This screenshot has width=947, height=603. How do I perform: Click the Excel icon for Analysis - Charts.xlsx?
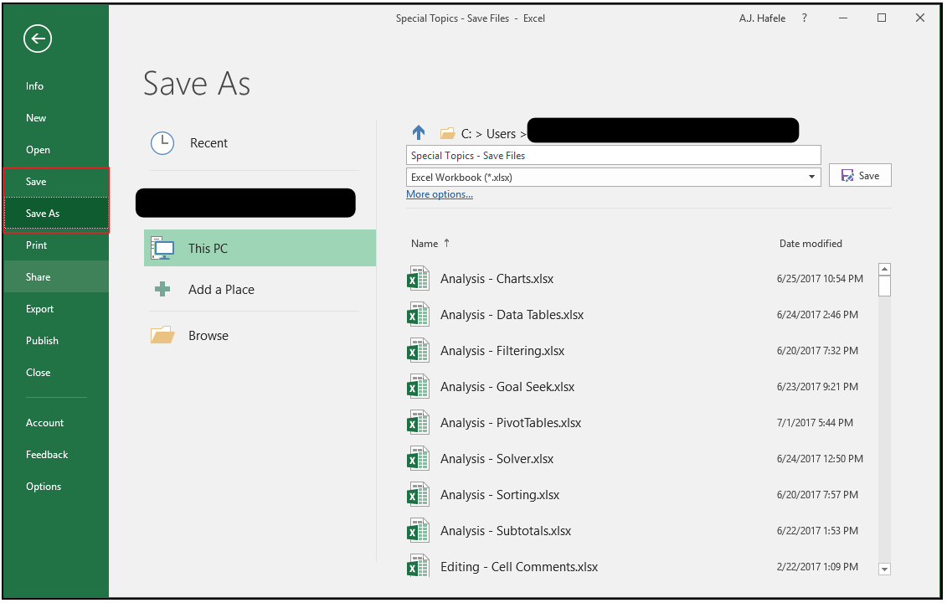click(418, 279)
